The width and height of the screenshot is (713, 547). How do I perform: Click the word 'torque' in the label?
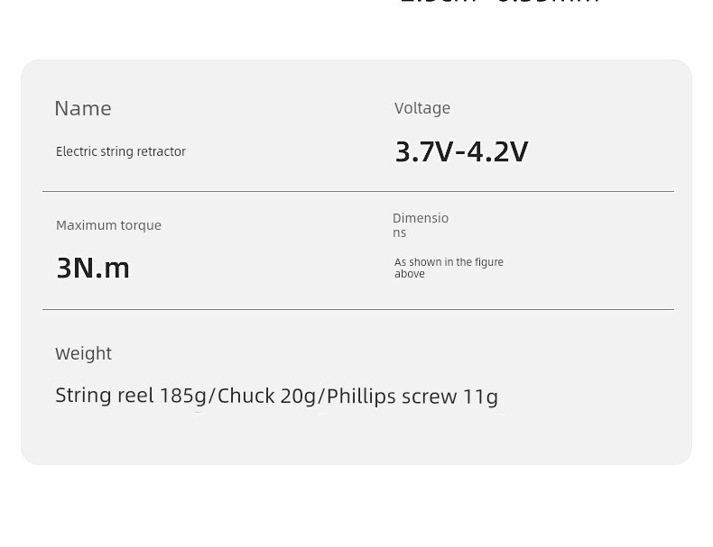tap(141, 225)
